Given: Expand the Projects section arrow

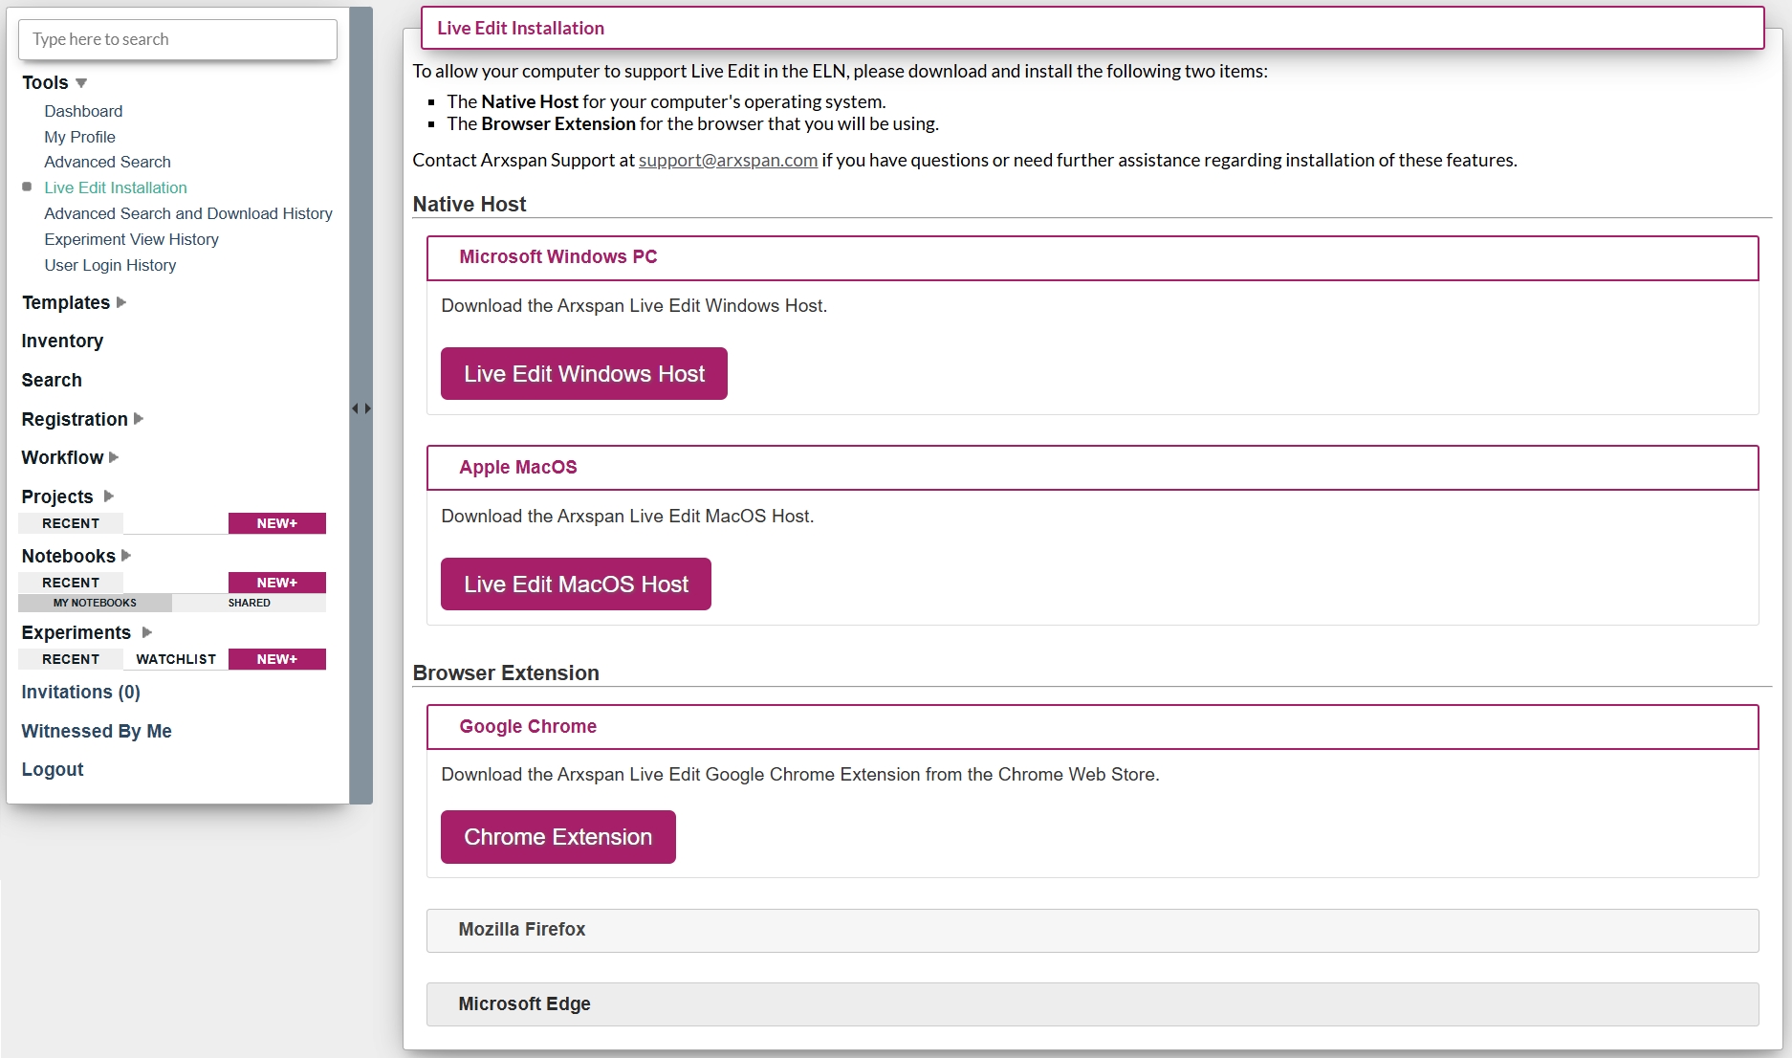Looking at the screenshot, I should tap(109, 496).
